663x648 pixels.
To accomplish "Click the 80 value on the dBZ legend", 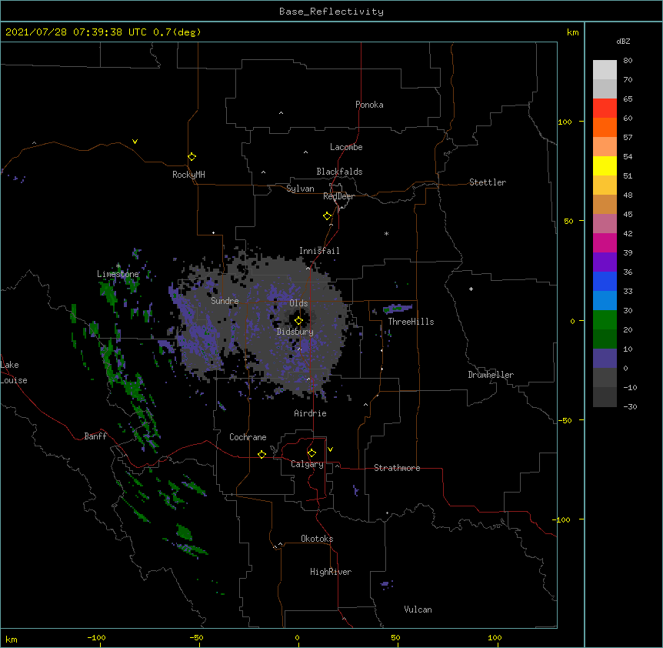I will 628,61.
